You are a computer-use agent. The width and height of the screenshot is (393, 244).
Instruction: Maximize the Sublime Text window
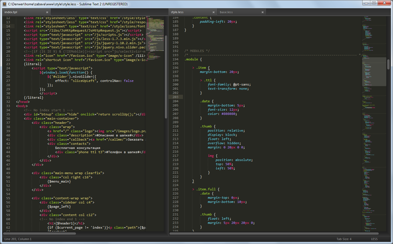point(374,3)
